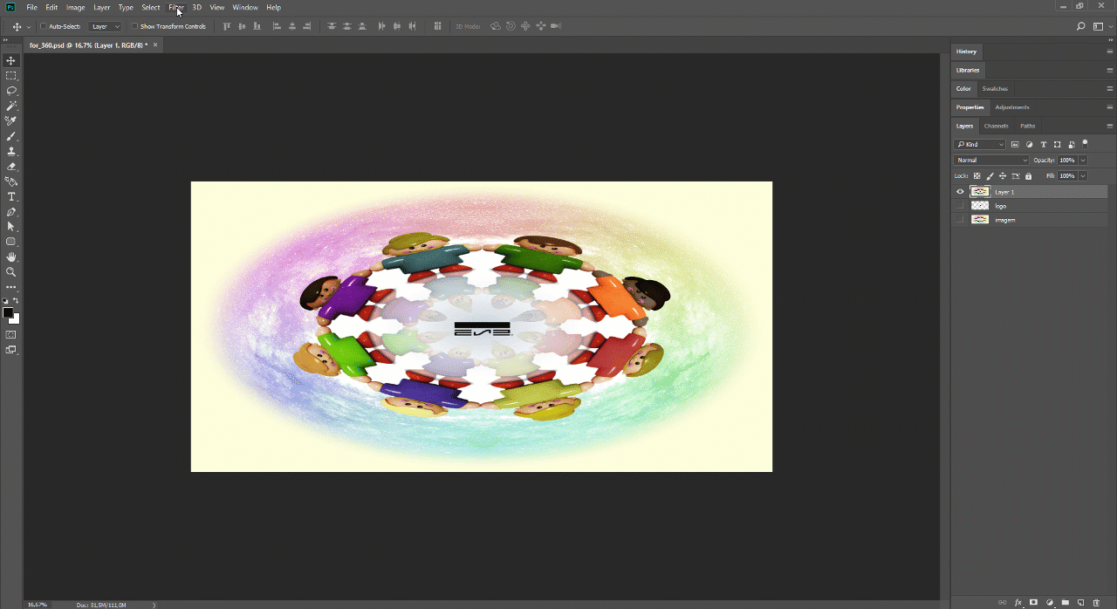The image size is (1117, 609).
Task: Reset default foreground and background colors
Action: tap(6, 301)
